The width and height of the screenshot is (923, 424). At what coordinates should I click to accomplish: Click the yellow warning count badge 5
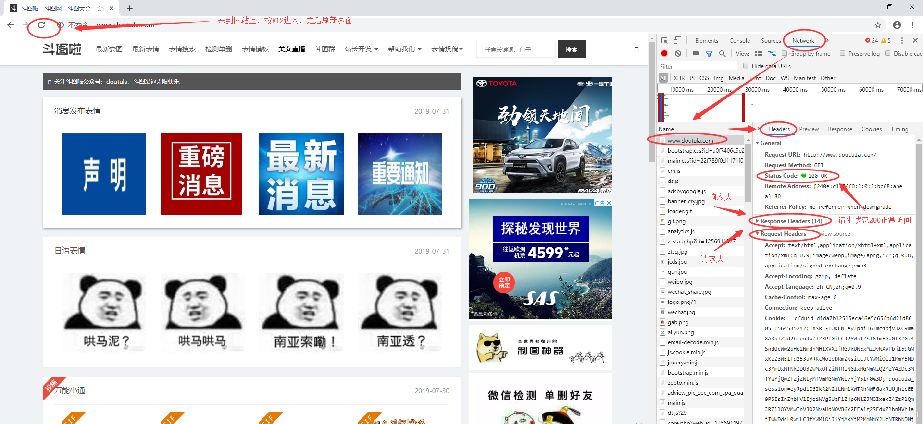click(x=886, y=41)
